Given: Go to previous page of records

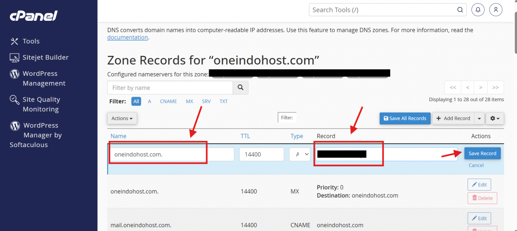Looking at the screenshot, I should pos(468,87).
